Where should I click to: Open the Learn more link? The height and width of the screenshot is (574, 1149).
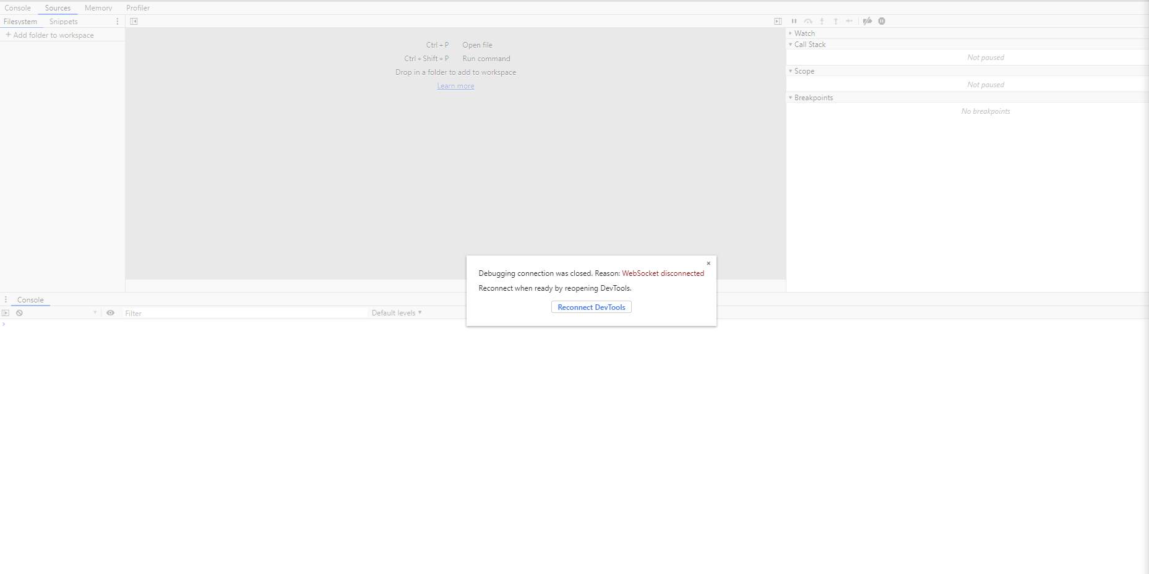coord(456,86)
